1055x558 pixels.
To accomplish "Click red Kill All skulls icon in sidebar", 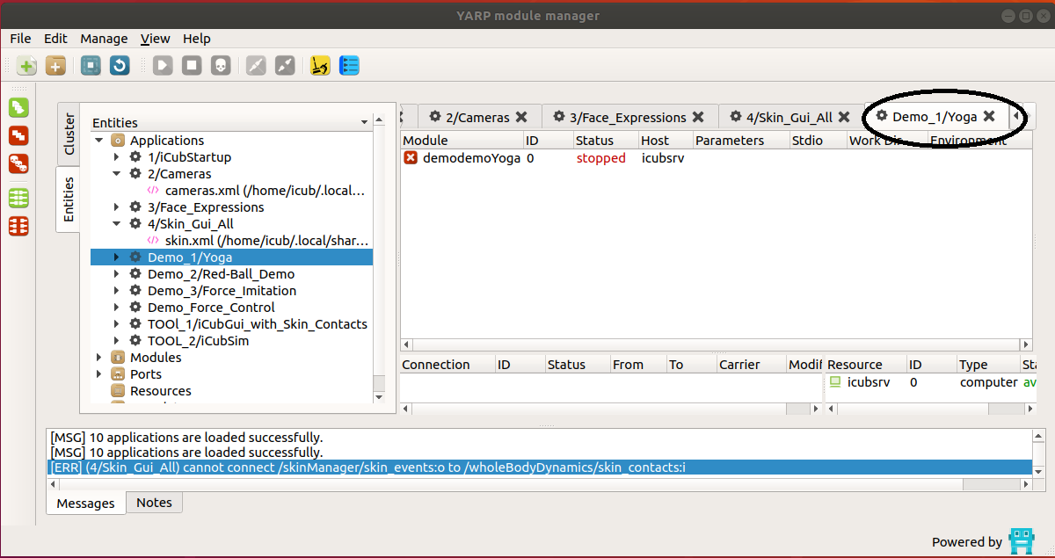I will click(18, 163).
